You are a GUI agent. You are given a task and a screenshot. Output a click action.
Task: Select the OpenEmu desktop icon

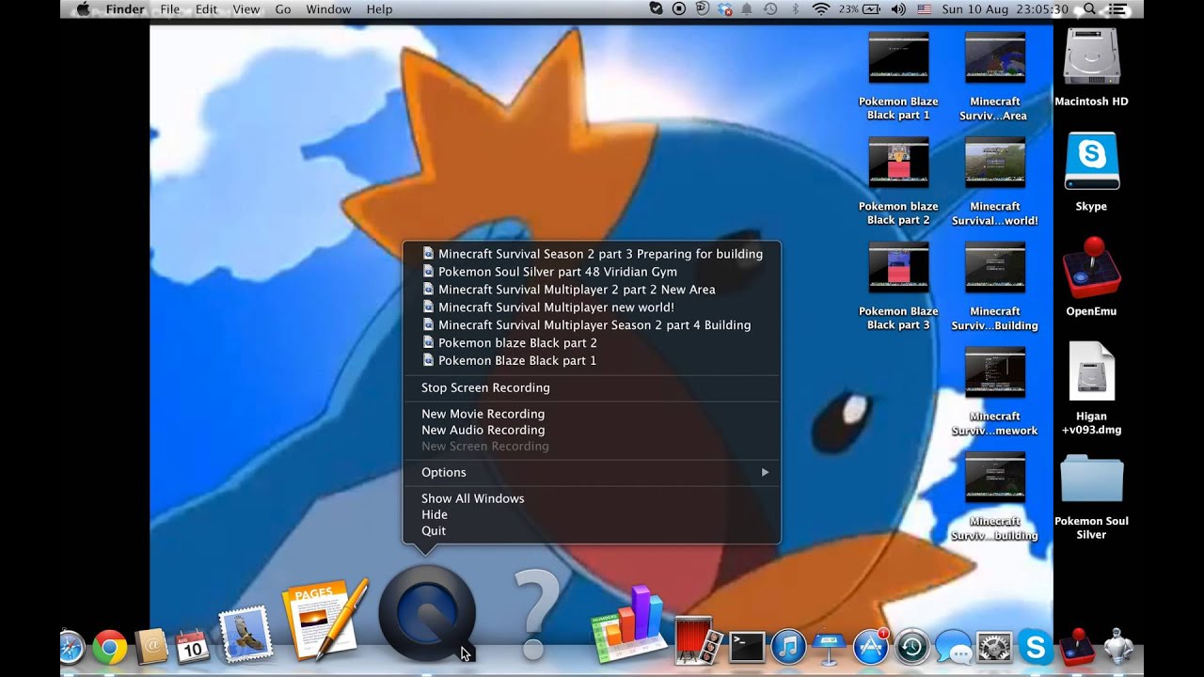[x=1091, y=276]
